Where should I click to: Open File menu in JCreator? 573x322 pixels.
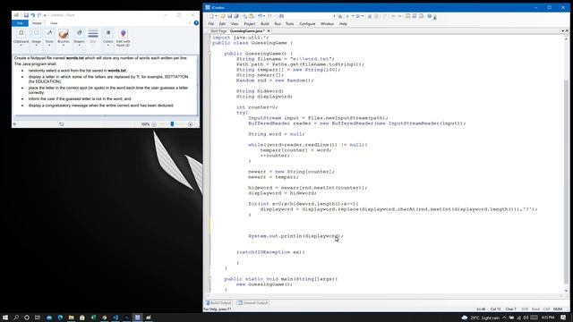coord(211,24)
